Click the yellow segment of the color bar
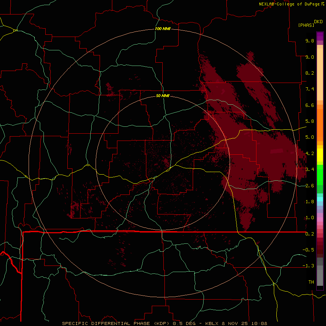 click(x=320, y=155)
